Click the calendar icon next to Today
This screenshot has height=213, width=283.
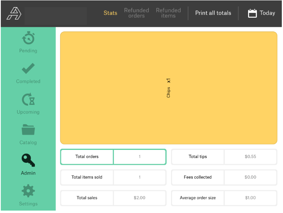coord(252,13)
